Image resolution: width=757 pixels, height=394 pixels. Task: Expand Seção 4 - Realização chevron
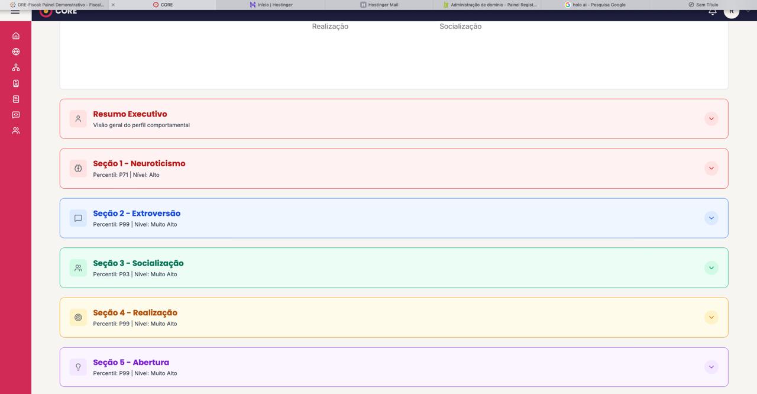[711, 318]
